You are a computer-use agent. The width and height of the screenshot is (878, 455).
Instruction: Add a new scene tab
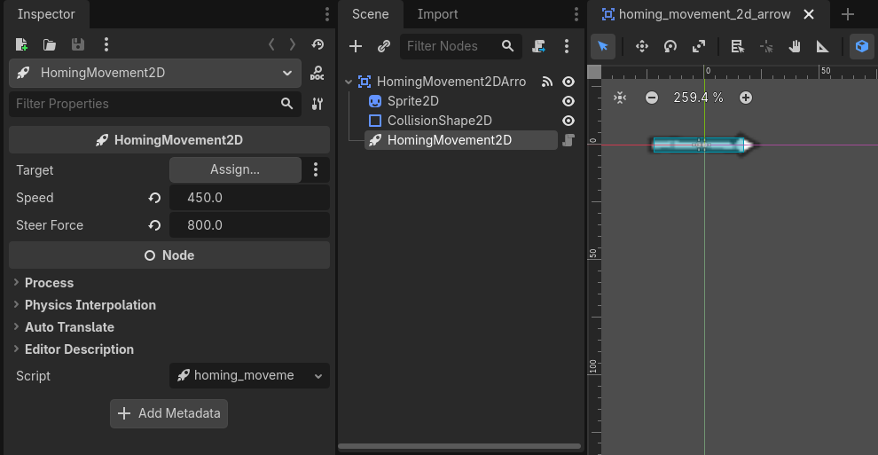click(848, 14)
